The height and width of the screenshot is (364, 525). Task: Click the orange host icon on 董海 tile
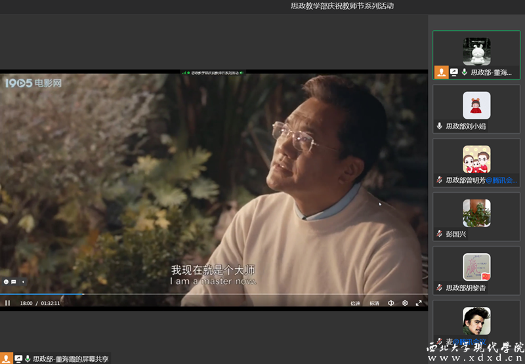pos(441,72)
